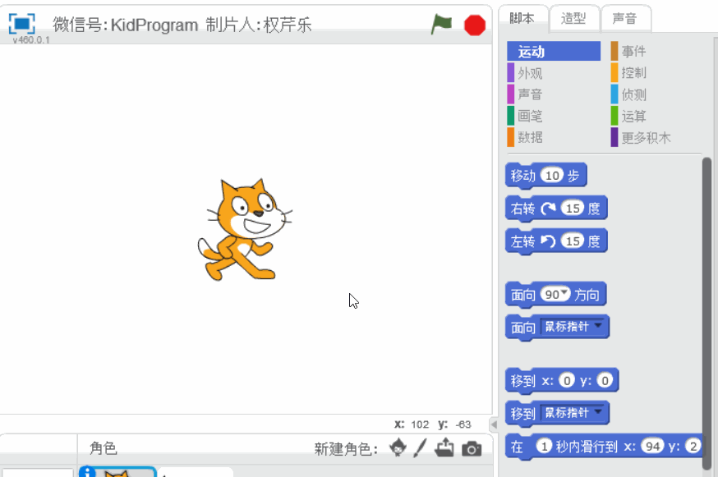Click the red stop sign button

point(474,25)
